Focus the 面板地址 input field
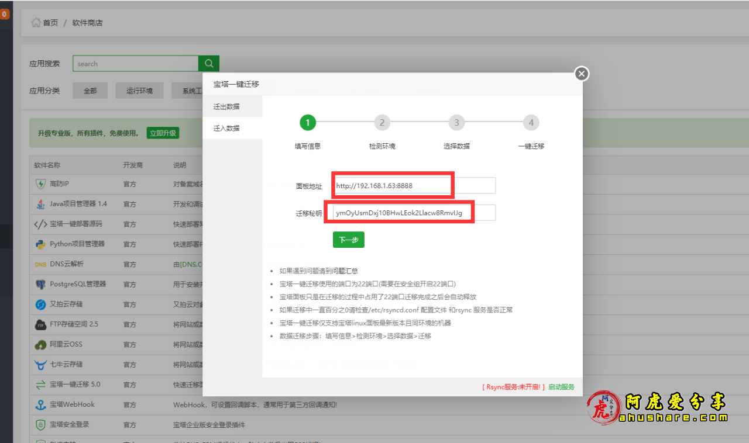 [414, 185]
